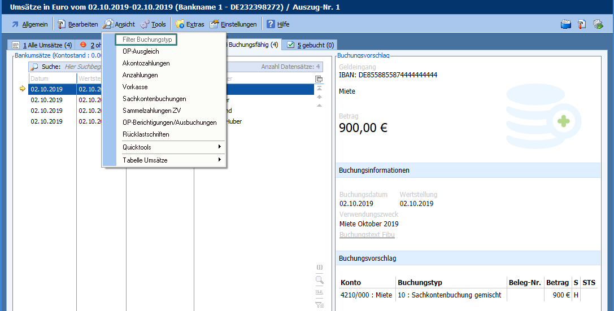Click the Buchungstext Fibu link

click(x=367, y=235)
